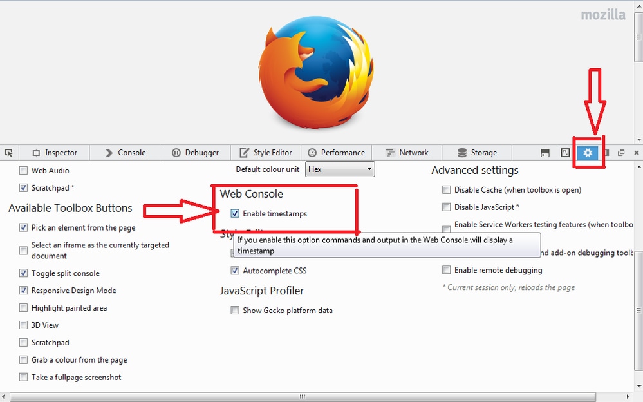
Task: Check Show Gecko platform data
Action: coord(234,311)
